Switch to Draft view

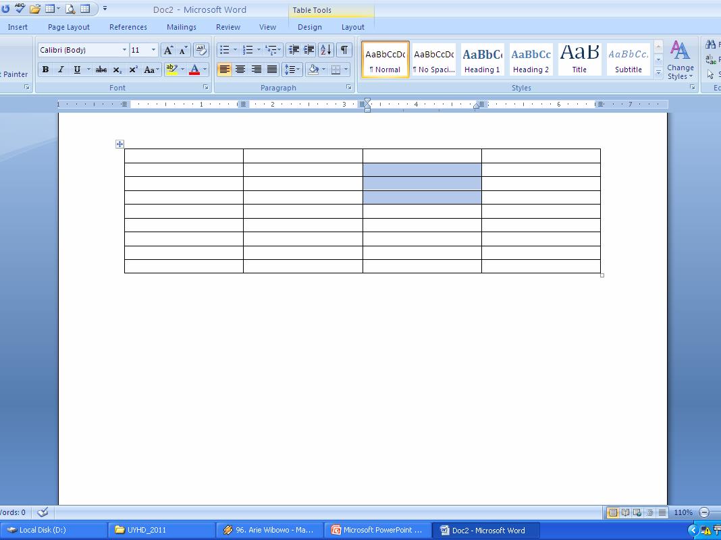(662, 512)
